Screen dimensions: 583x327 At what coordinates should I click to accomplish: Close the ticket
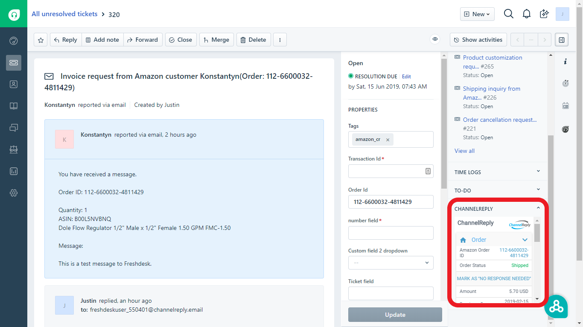[x=181, y=40]
